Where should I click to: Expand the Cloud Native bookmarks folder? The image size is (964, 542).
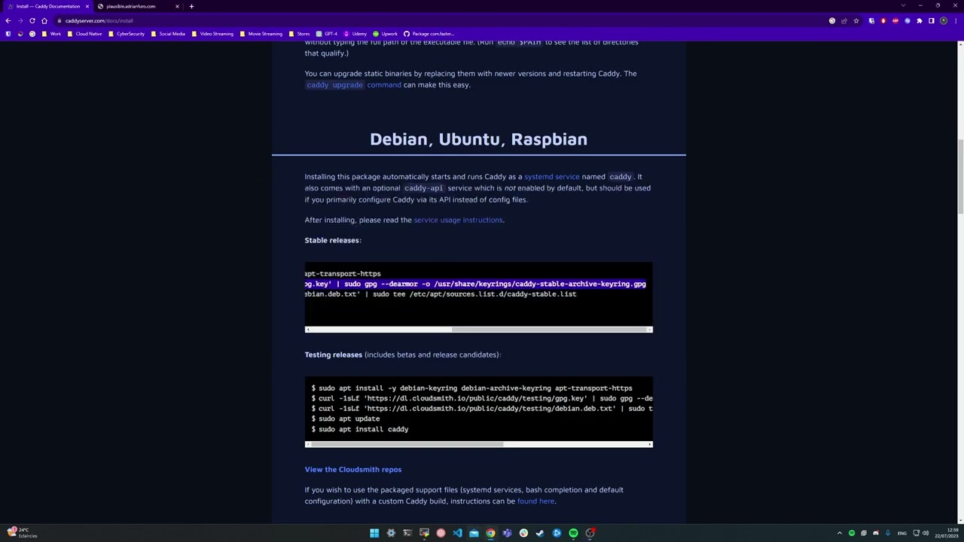pos(84,34)
